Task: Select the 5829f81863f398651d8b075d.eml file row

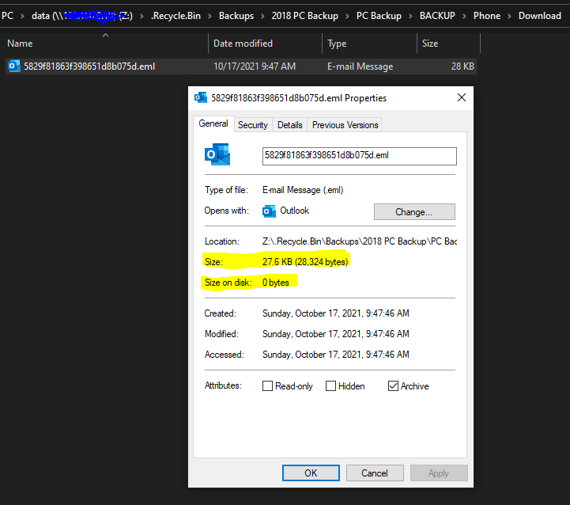Action: (241, 66)
